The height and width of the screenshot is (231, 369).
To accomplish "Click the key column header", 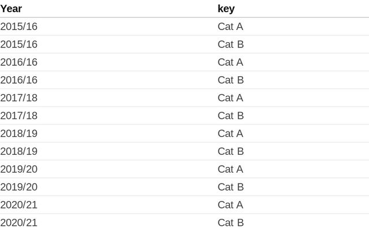I will point(226,9).
